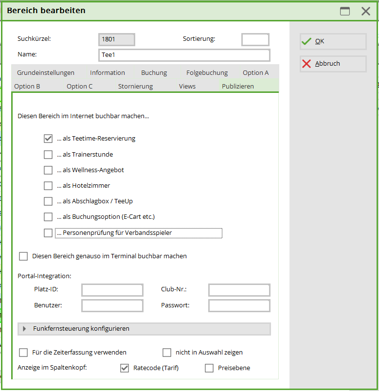
Task: Maximize the Bereich bearbeiten dialog window
Action: pyautogui.click(x=345, y=11)
